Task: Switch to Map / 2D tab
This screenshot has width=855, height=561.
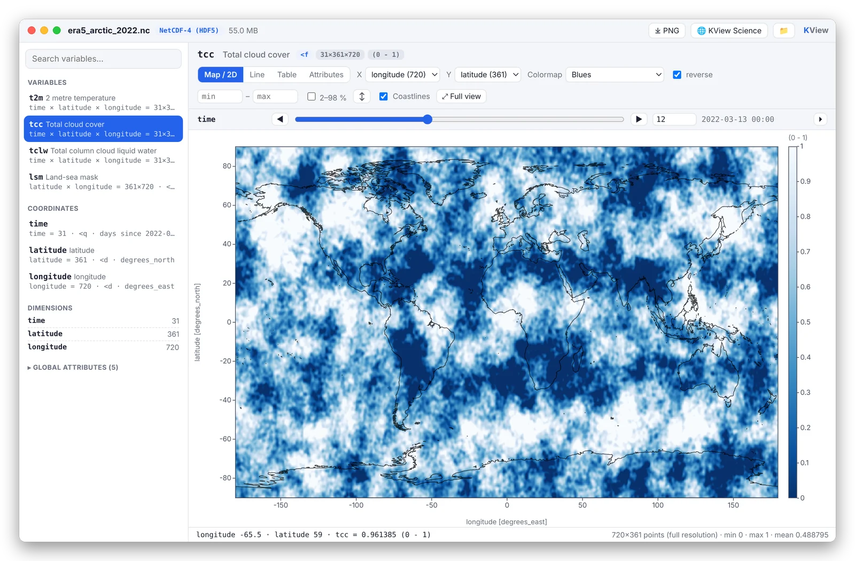Action: coord(220,75)
